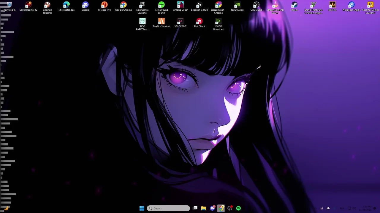The height and width of the screenshot is (213, 380).
Task: Select the FiveM - Shortcut icon
Action: point(161,23)
